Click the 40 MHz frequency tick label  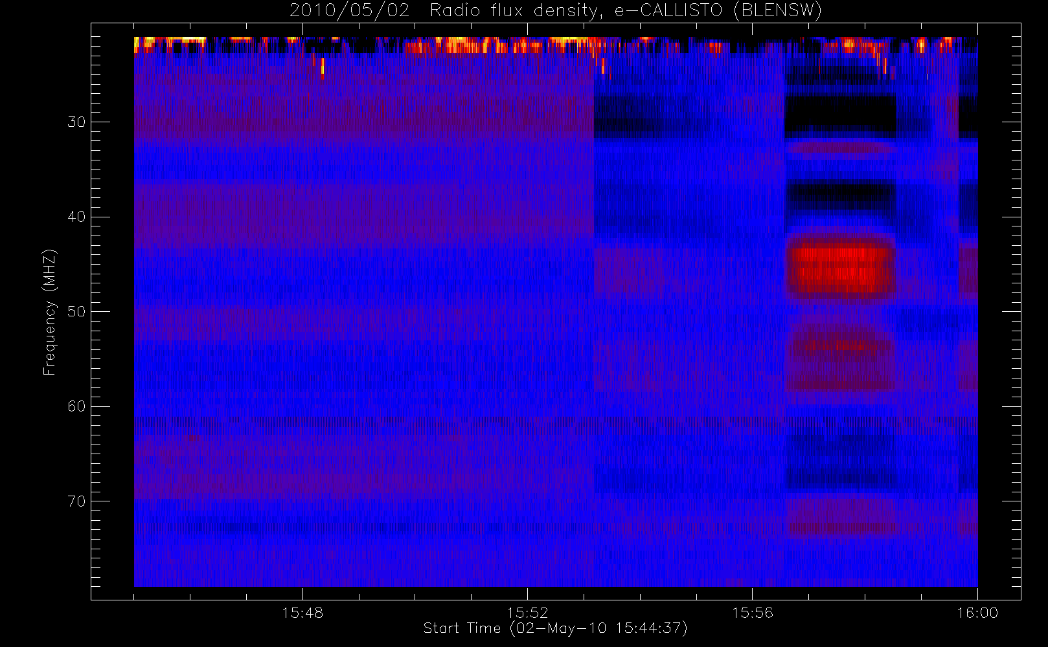(76, 217)
